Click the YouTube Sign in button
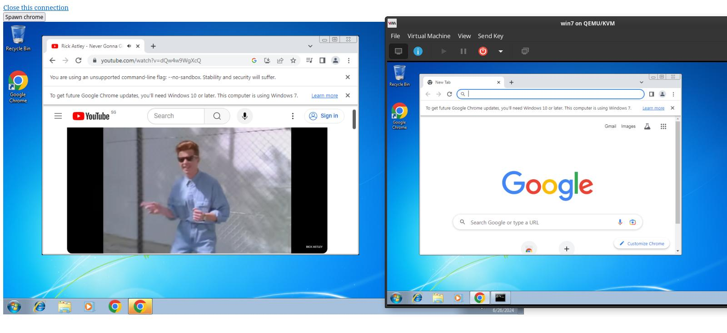This screenshot has width=727, height=333. point(324,116)
